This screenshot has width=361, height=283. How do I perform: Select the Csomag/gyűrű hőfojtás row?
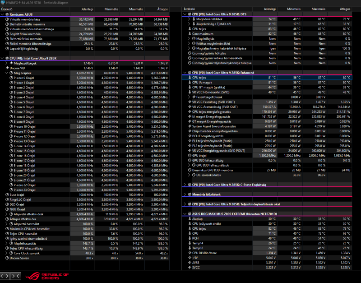267,53
